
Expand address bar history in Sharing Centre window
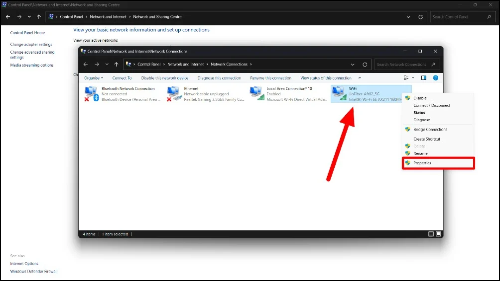click(408, 17)
